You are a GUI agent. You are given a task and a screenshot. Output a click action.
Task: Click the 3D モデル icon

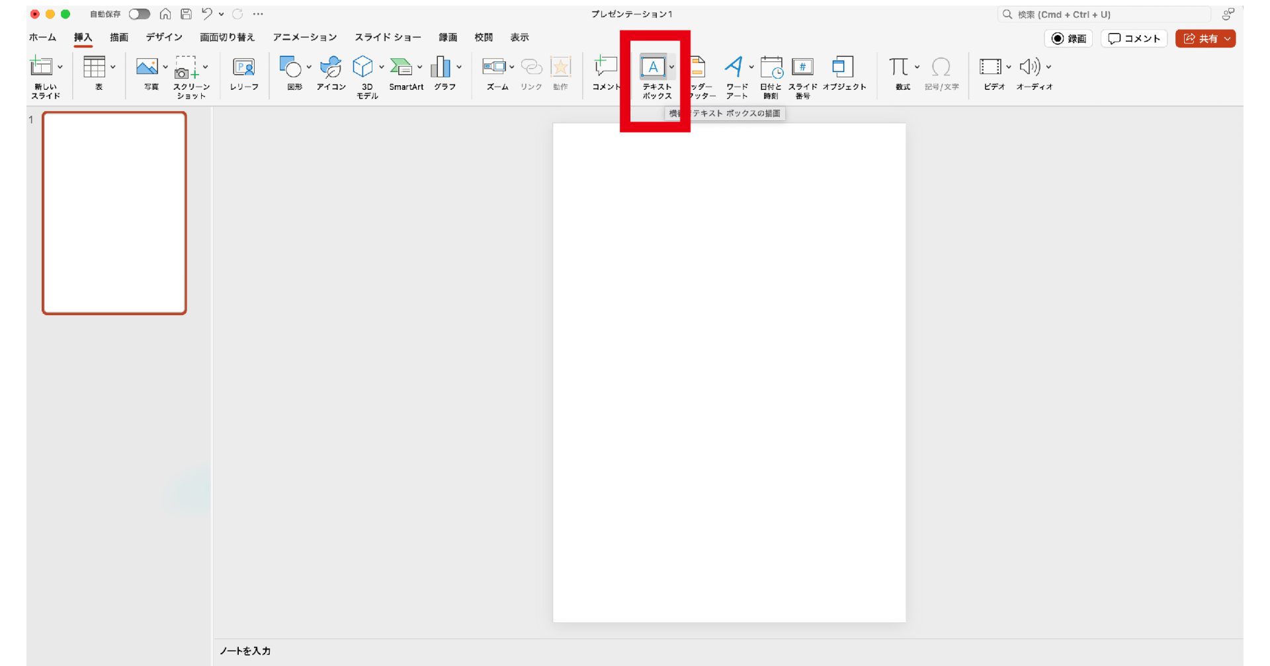[x=362, y=67]
